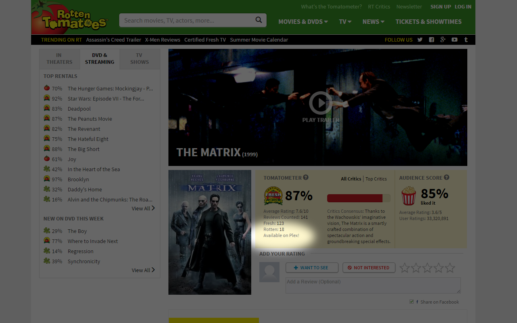Click the Fresh 123 review count
This screenshot has width=517, height=323.
click(274, 223)
